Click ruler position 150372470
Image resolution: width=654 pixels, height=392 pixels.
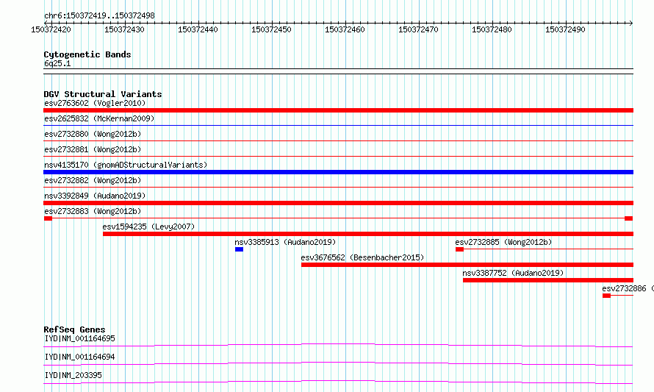pos(418,29)
